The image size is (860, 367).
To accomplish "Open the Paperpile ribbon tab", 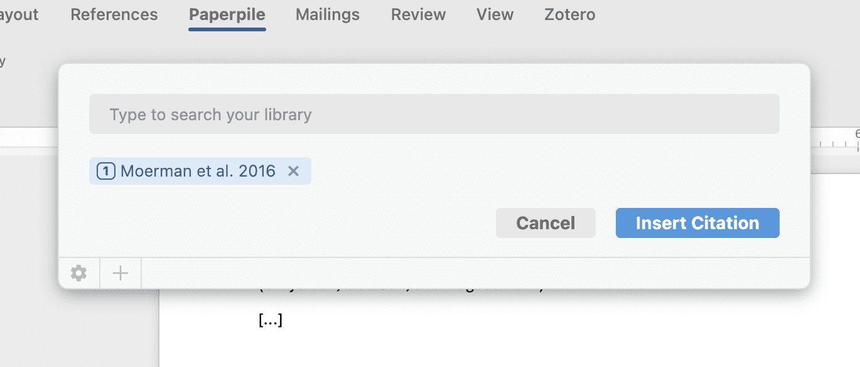I will click(x=227, y=14).
